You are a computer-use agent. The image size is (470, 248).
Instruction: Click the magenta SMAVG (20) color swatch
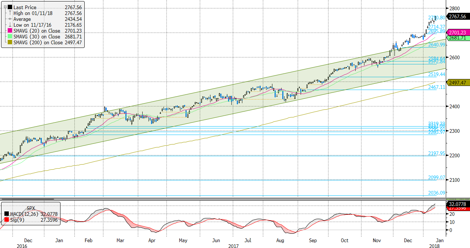point(10,31)
